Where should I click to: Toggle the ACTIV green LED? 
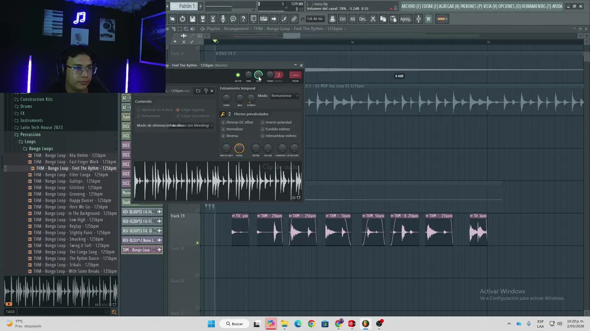click(238, 75)
